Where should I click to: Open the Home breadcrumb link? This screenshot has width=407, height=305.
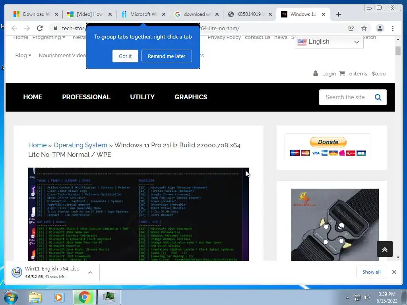click(37, 145)
